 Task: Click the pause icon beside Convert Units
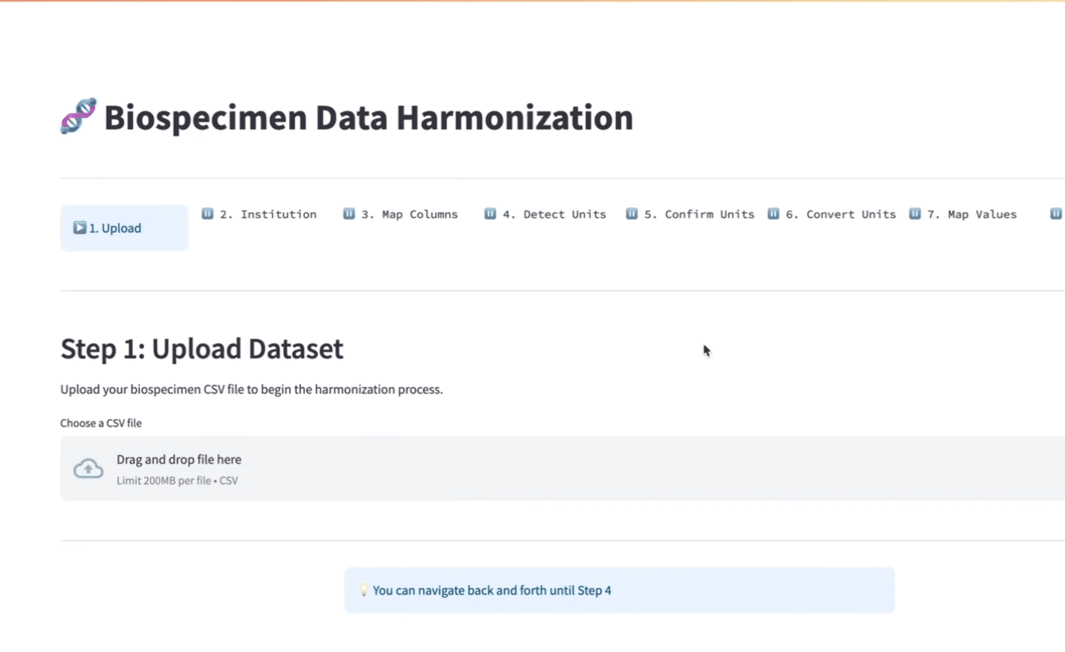coord(773,214)
